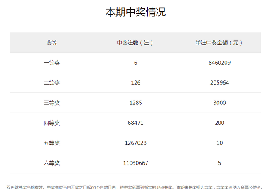This screenshot has width=270, height=194.
Task: Select the 六等奖 row label
Action: (x=52, y=163)
